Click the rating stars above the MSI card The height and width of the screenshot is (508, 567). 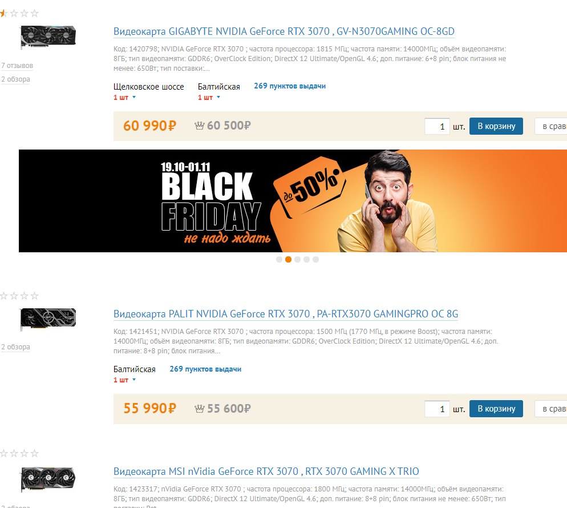click(19, 453)
